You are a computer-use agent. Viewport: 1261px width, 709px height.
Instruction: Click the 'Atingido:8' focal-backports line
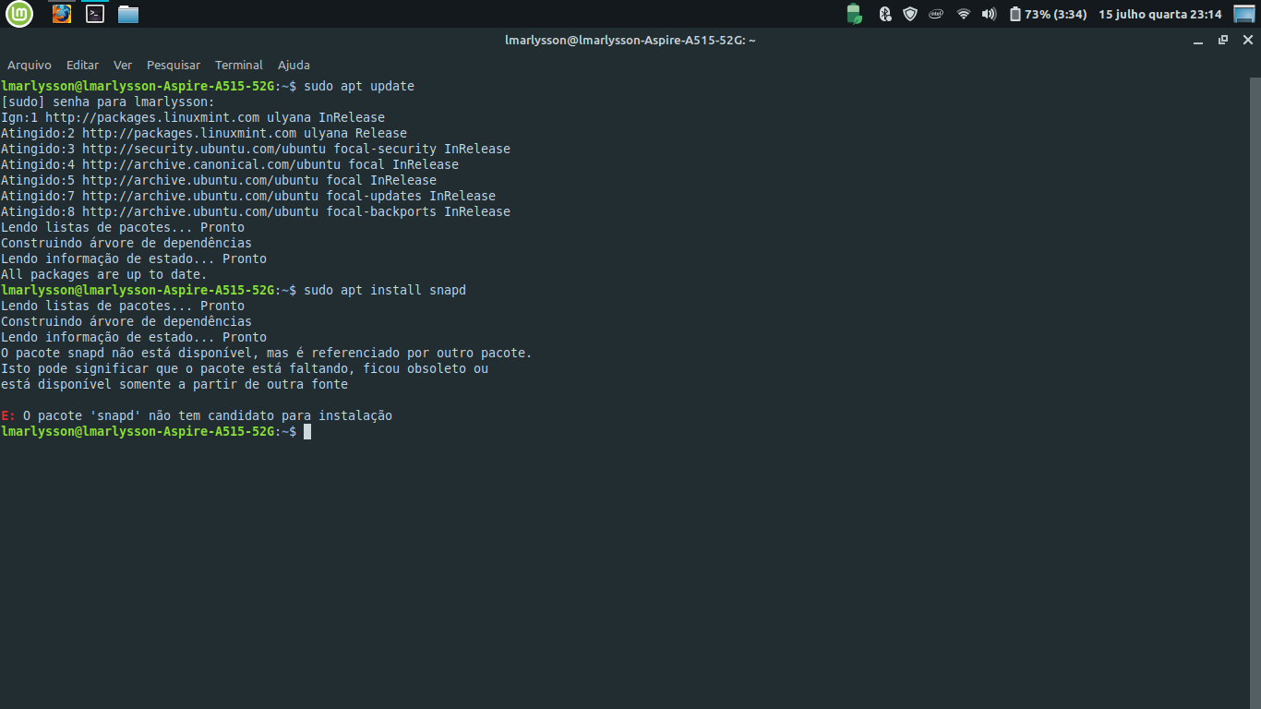click(256, 211)
